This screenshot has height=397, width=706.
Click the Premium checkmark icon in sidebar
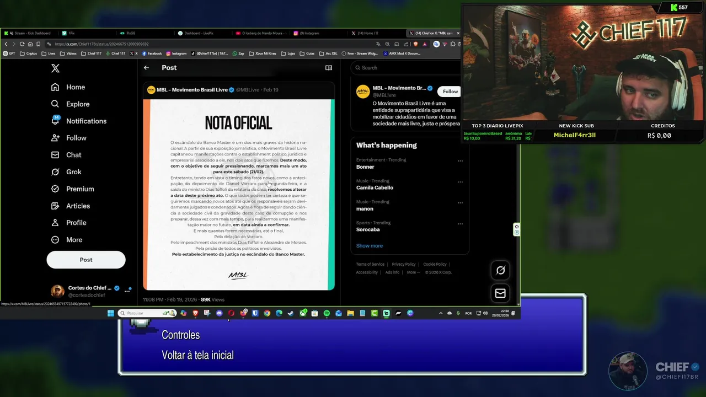pos(55,189)
